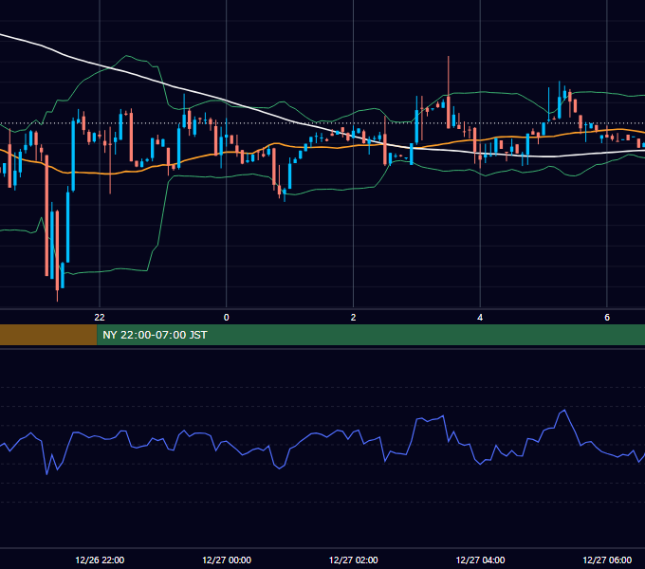
Task: Click the 12/27 04:00 date label
Action: coord(481,560)
